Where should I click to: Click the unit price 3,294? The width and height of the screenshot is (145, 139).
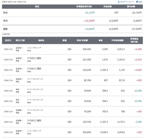(105, 49)
